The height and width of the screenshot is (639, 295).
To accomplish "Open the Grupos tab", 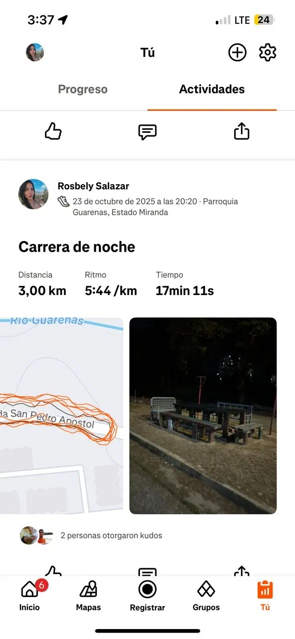I will point(206,596).
